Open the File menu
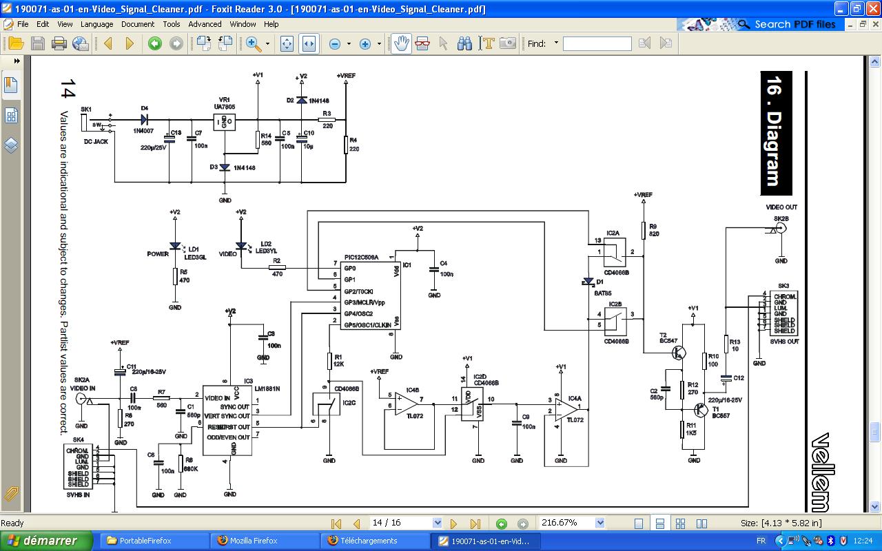 [23, 24]
